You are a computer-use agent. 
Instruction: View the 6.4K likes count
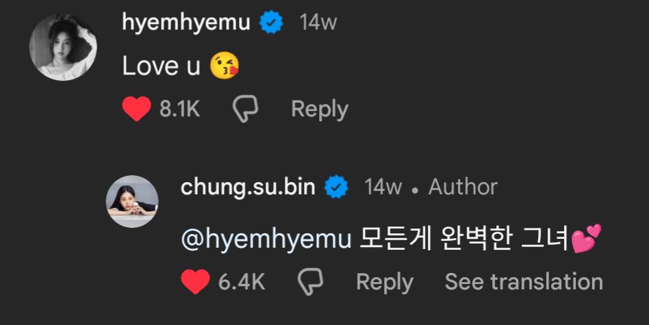pos(241,282)
